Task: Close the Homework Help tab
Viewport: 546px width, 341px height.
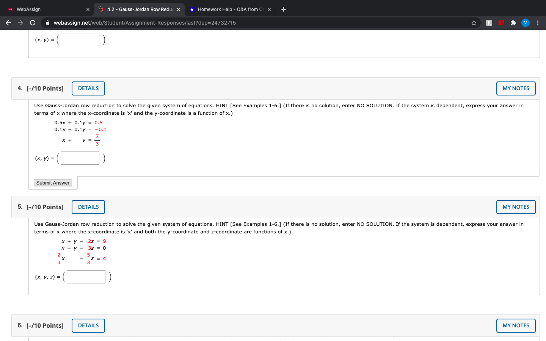Action: pos(269,9)
